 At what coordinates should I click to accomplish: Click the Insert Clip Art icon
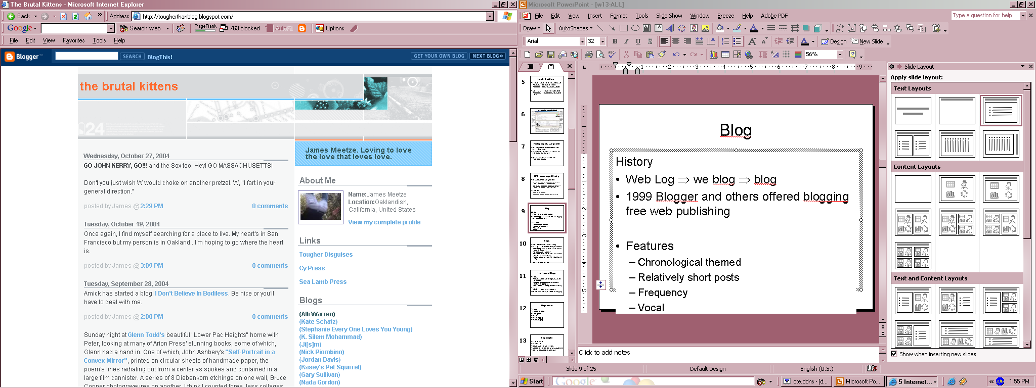point(694,28)
